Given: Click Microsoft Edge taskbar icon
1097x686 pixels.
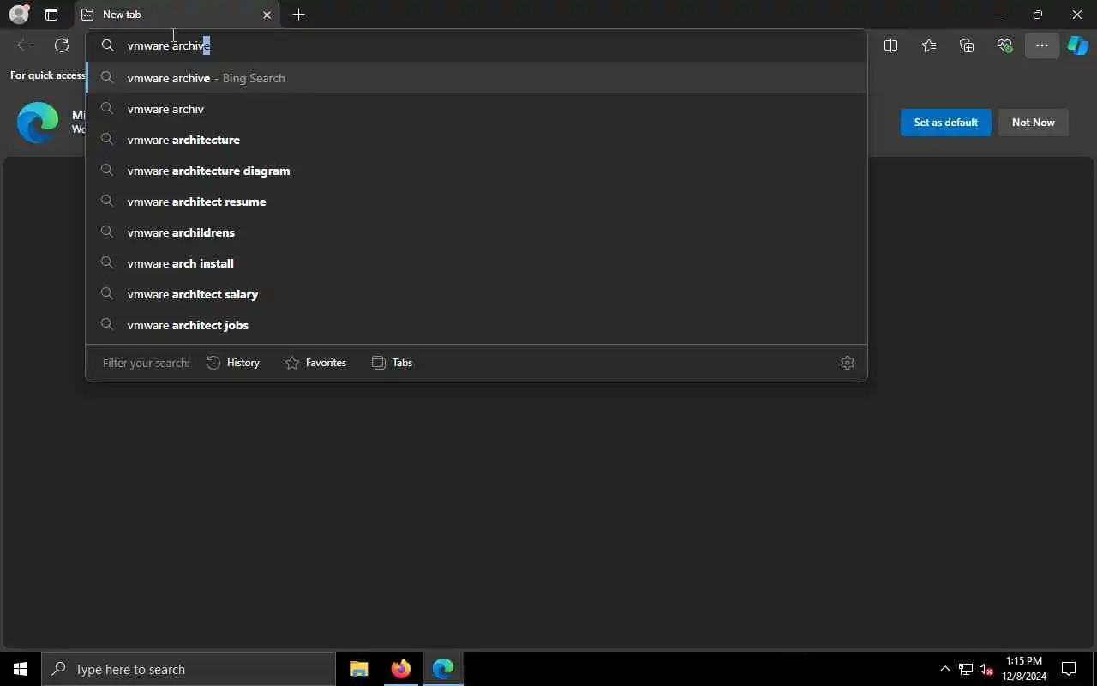Looking at the screenshot, I should tap(443, 669).
